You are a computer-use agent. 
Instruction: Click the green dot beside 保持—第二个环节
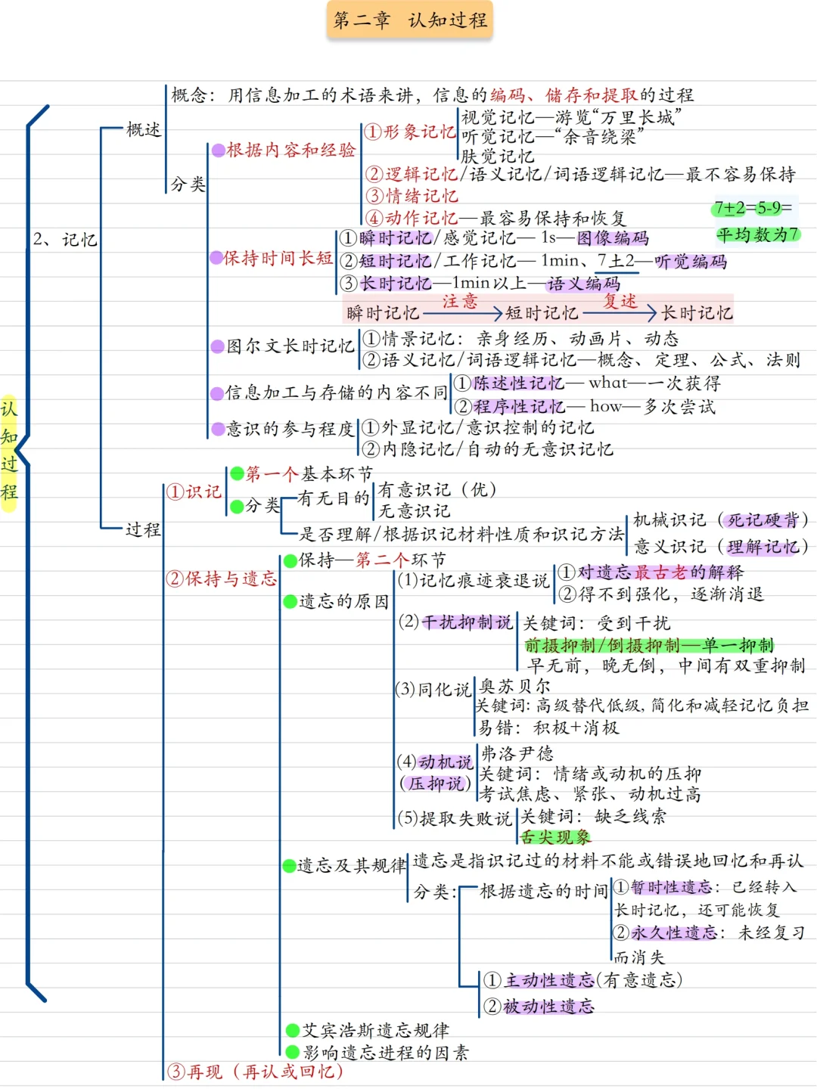tap(290, 560)
